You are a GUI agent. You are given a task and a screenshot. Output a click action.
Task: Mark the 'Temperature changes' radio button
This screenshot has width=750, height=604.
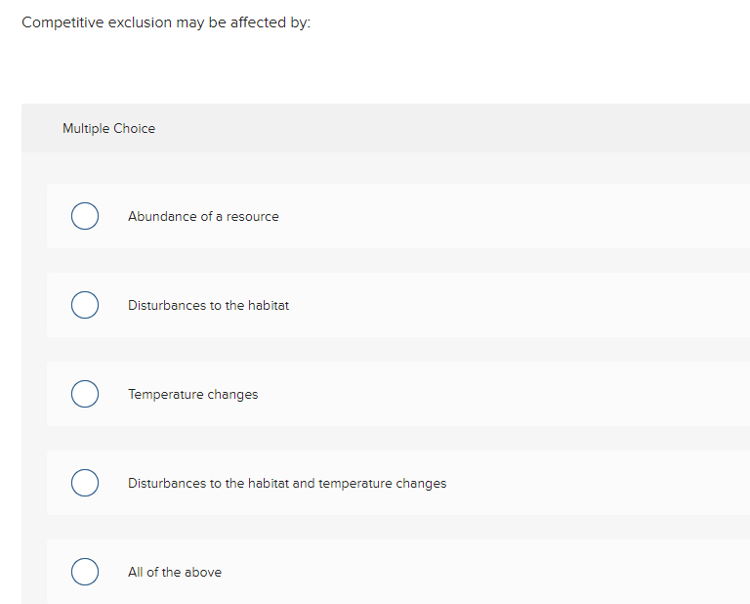coord(84,394)
